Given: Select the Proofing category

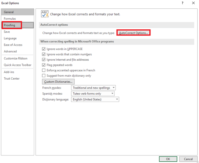Looking at the screenshot, I should tap(9, 25).
